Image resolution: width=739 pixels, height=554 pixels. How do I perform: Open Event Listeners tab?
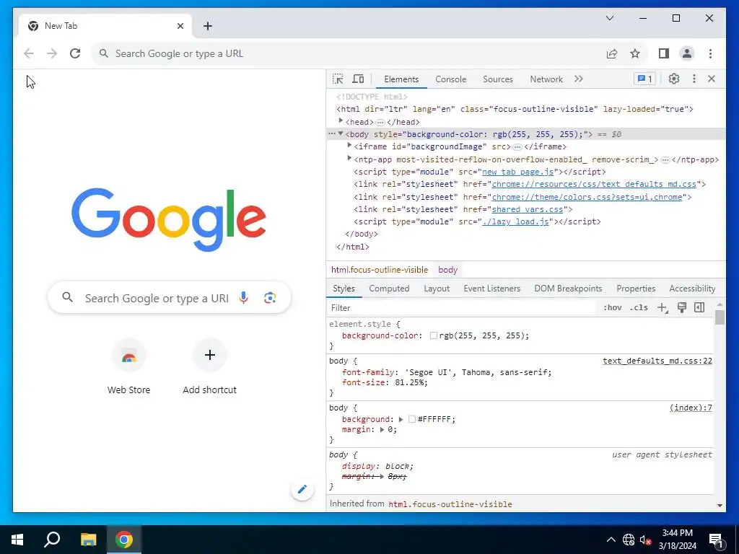click(491, 289)
